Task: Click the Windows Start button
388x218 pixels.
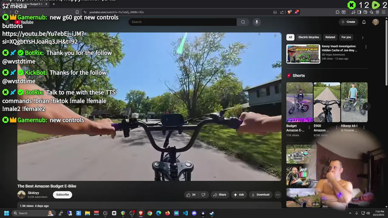Action: pyautogui.click(x=6, y=213)
